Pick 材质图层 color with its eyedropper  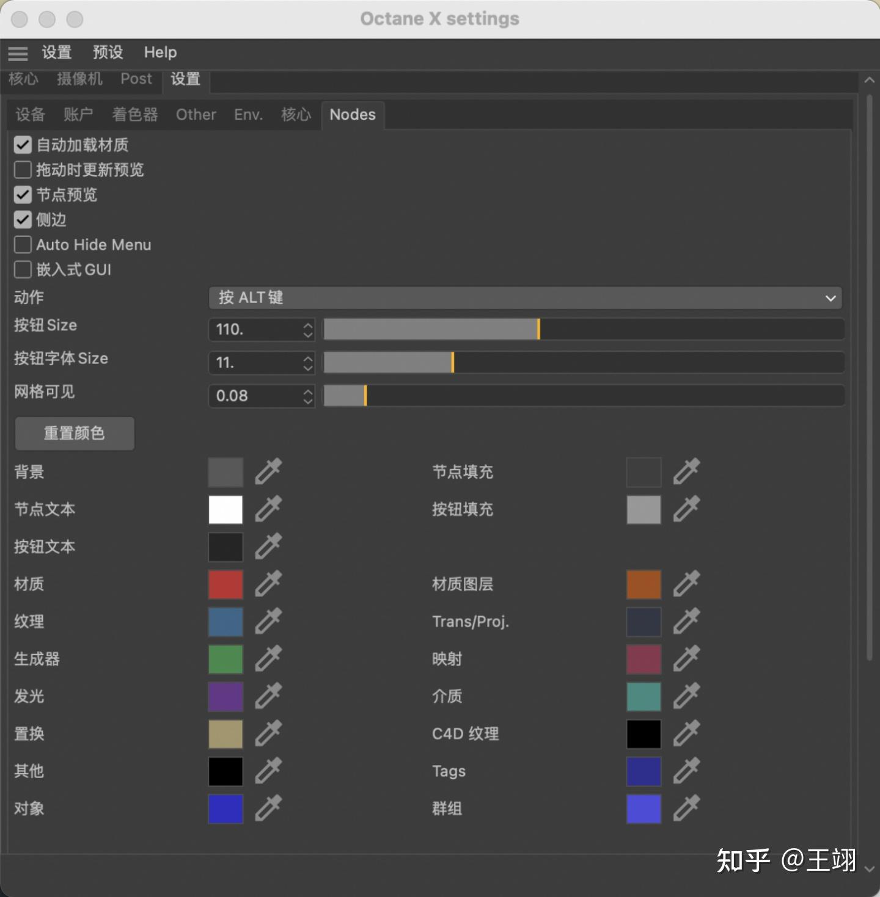(686, 584)
